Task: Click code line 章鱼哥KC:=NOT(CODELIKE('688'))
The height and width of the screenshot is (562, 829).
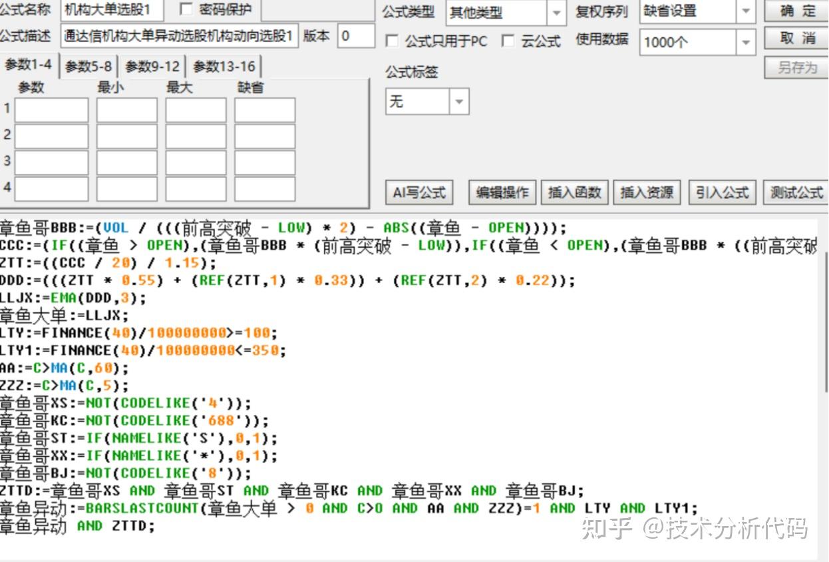Action: [134, 421]
